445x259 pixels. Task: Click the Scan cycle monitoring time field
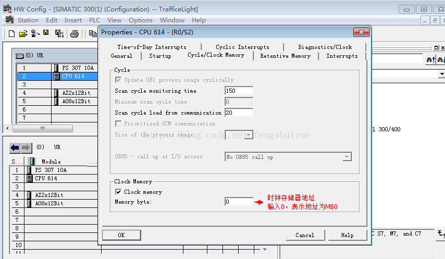[239, 91]
